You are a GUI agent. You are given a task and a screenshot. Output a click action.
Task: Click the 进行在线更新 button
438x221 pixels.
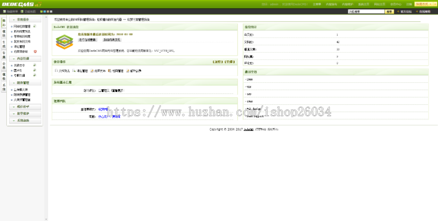88,40
